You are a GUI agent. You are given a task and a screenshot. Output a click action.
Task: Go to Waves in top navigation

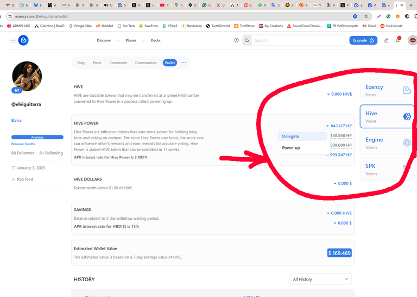[131, 40]
